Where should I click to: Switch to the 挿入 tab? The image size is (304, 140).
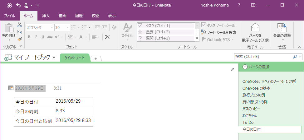(x=46, y=16)
